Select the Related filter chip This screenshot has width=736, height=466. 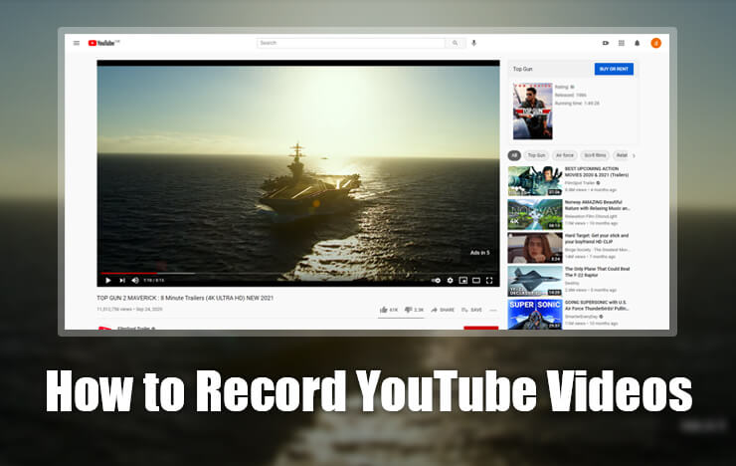coord(622,155)
